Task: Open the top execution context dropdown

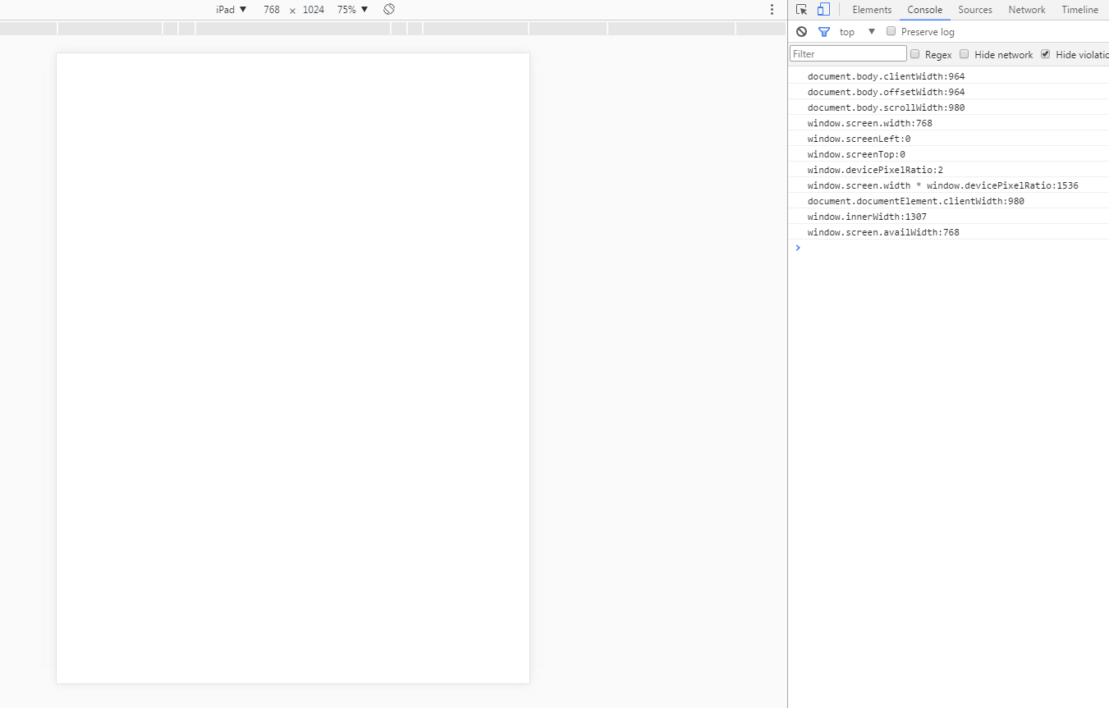Action: point(858,32)
